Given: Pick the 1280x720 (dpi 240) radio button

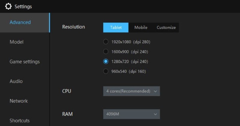Looking at the screenshot, I should 106,61.
